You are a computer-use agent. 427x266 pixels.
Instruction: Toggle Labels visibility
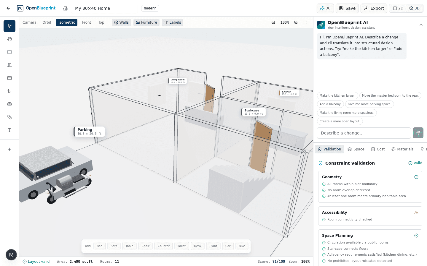(x=173, y=22)
